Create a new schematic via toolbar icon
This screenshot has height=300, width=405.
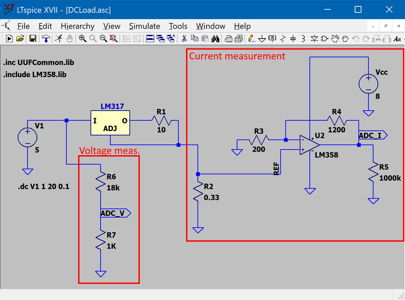[x=9, y=39]
